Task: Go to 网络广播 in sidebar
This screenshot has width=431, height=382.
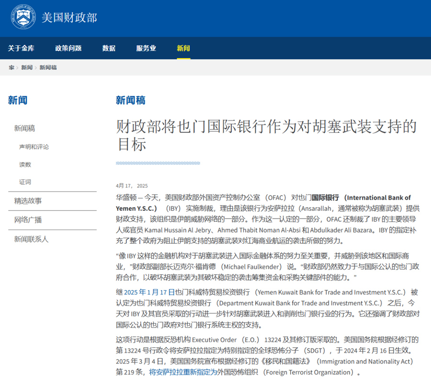Action: (x=28, y=220)
